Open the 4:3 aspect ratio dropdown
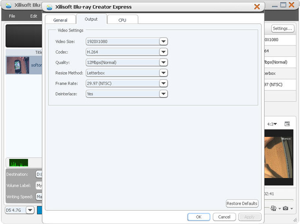 pyautogui.click(x=272, y=124)
